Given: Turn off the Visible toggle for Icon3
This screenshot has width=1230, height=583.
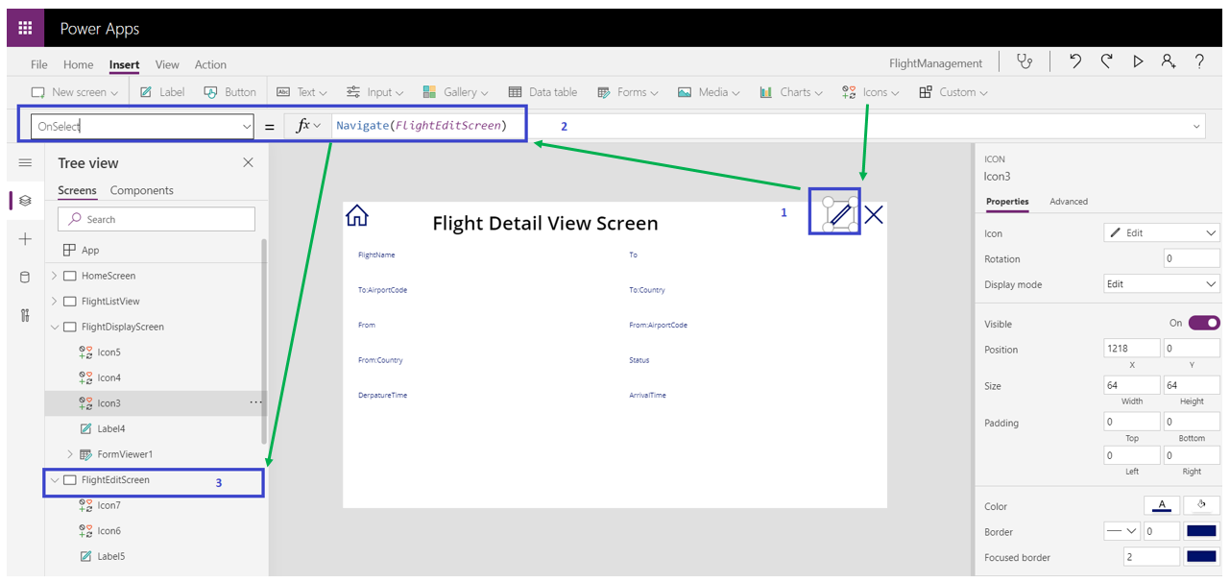Looking at the screenshot, I should 1203,323.
